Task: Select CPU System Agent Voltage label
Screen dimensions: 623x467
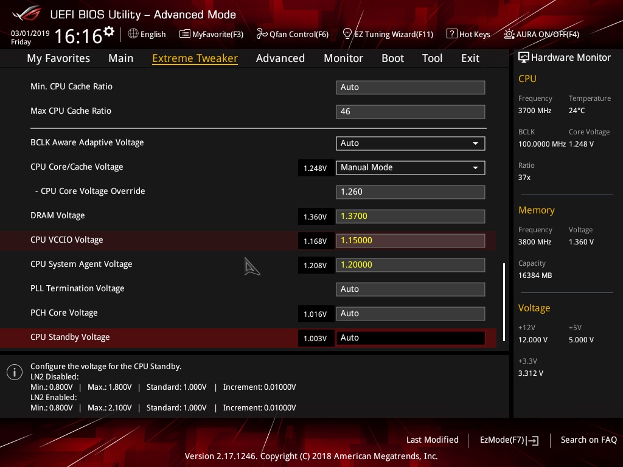Action: [82, 264]
